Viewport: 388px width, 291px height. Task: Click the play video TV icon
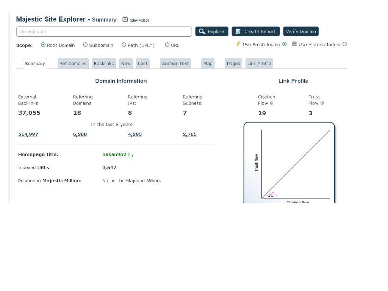pos(125,19)
